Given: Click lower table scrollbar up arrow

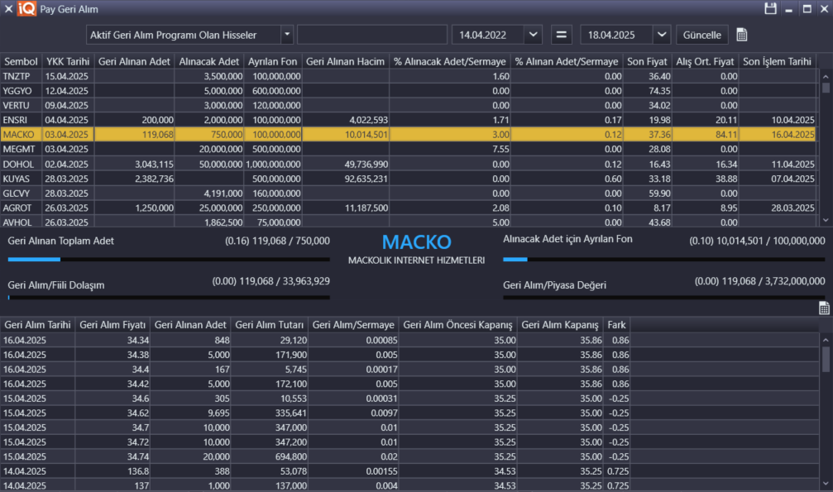Looking at the screenshot, I should pos(826,340).
